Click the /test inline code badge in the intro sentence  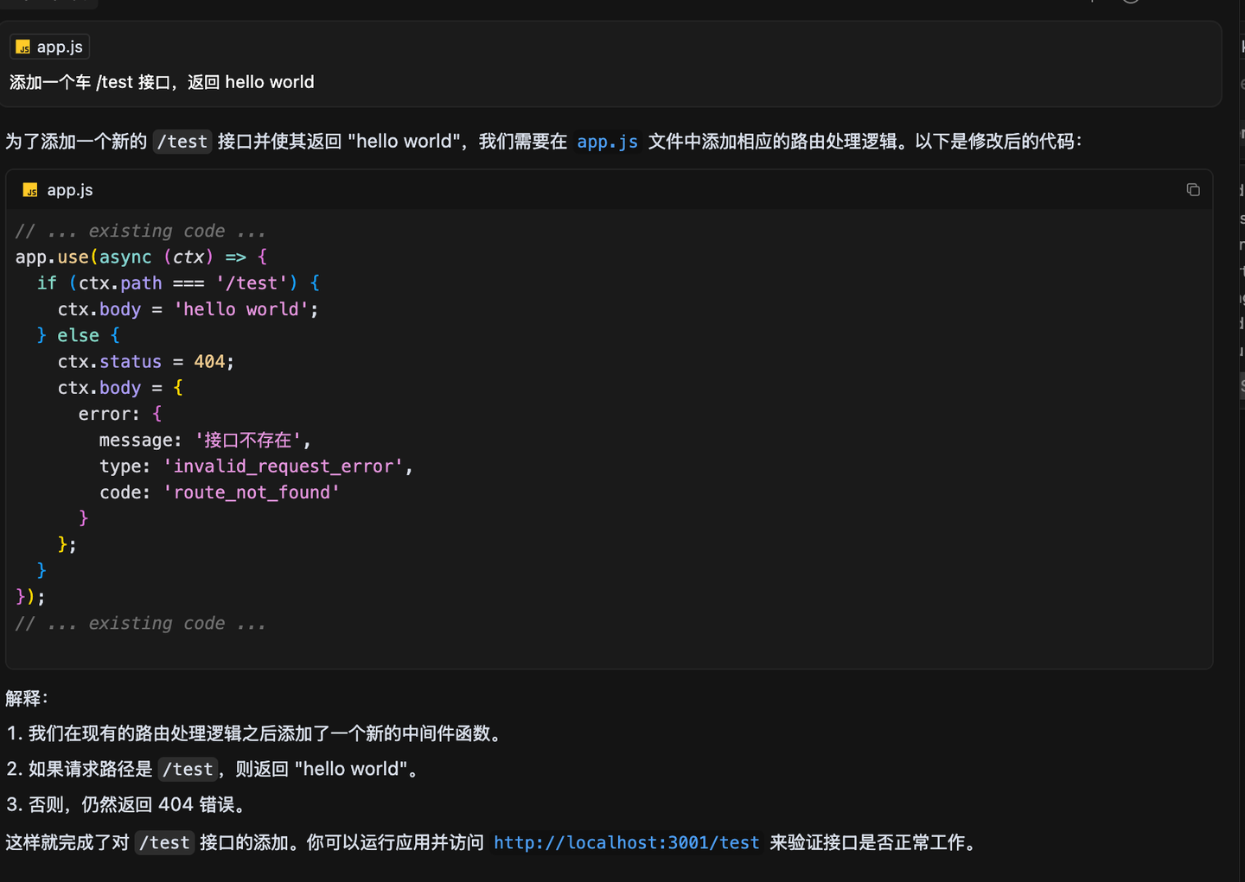pos(182,141)
